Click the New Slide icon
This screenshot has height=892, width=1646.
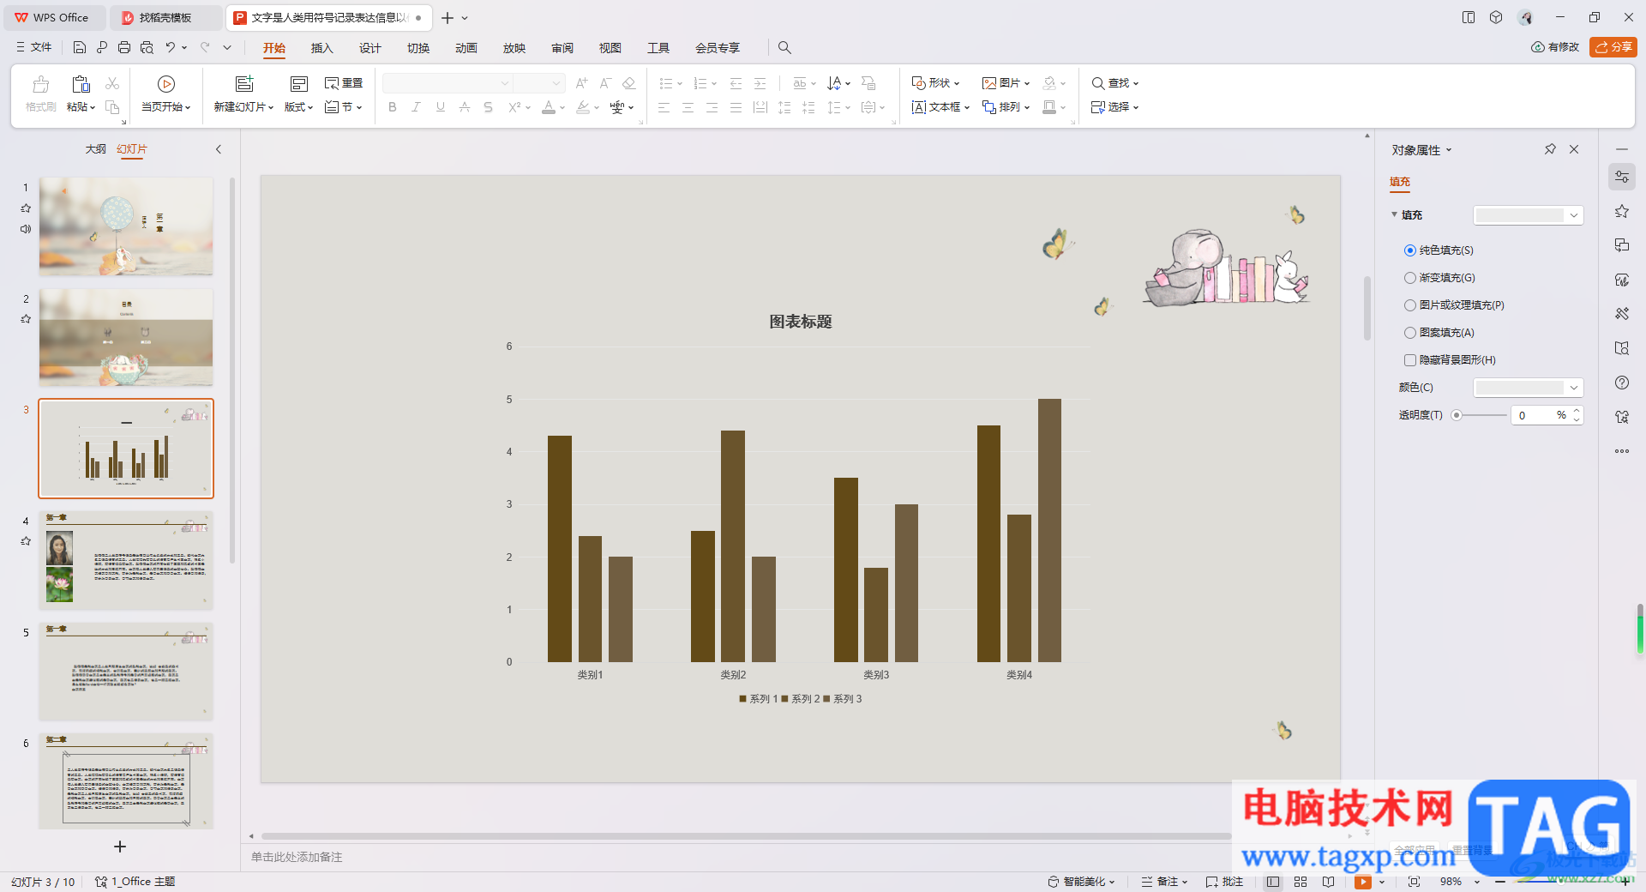point(244,83)
